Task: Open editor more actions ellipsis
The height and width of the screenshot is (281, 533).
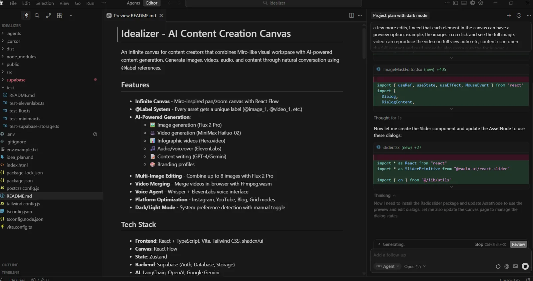Action: pos(360,16)
